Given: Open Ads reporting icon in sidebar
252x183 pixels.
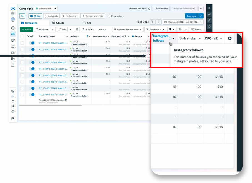Looking at the screenshot, I should 13,40.
